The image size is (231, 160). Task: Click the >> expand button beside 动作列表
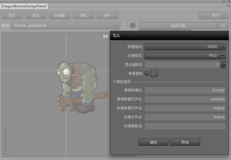point(223,26)
